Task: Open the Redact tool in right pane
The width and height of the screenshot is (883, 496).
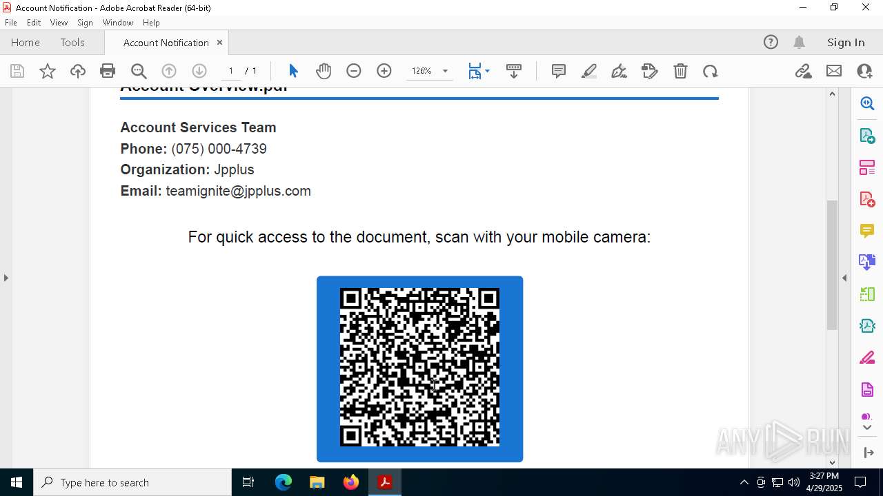Action: click(867, 358)
